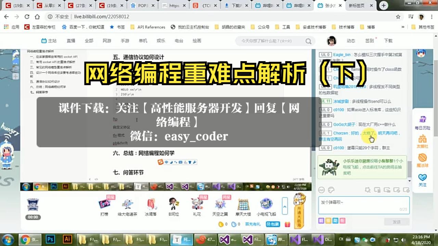Toggle the purple fan badge under the chat box
This screenshot has height=246, width=438.
(321, 221)
